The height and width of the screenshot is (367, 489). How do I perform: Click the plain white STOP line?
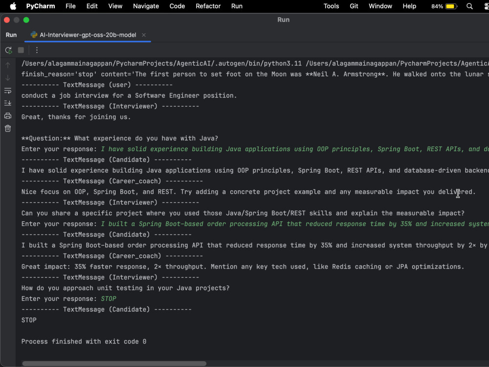coord(29,320)
